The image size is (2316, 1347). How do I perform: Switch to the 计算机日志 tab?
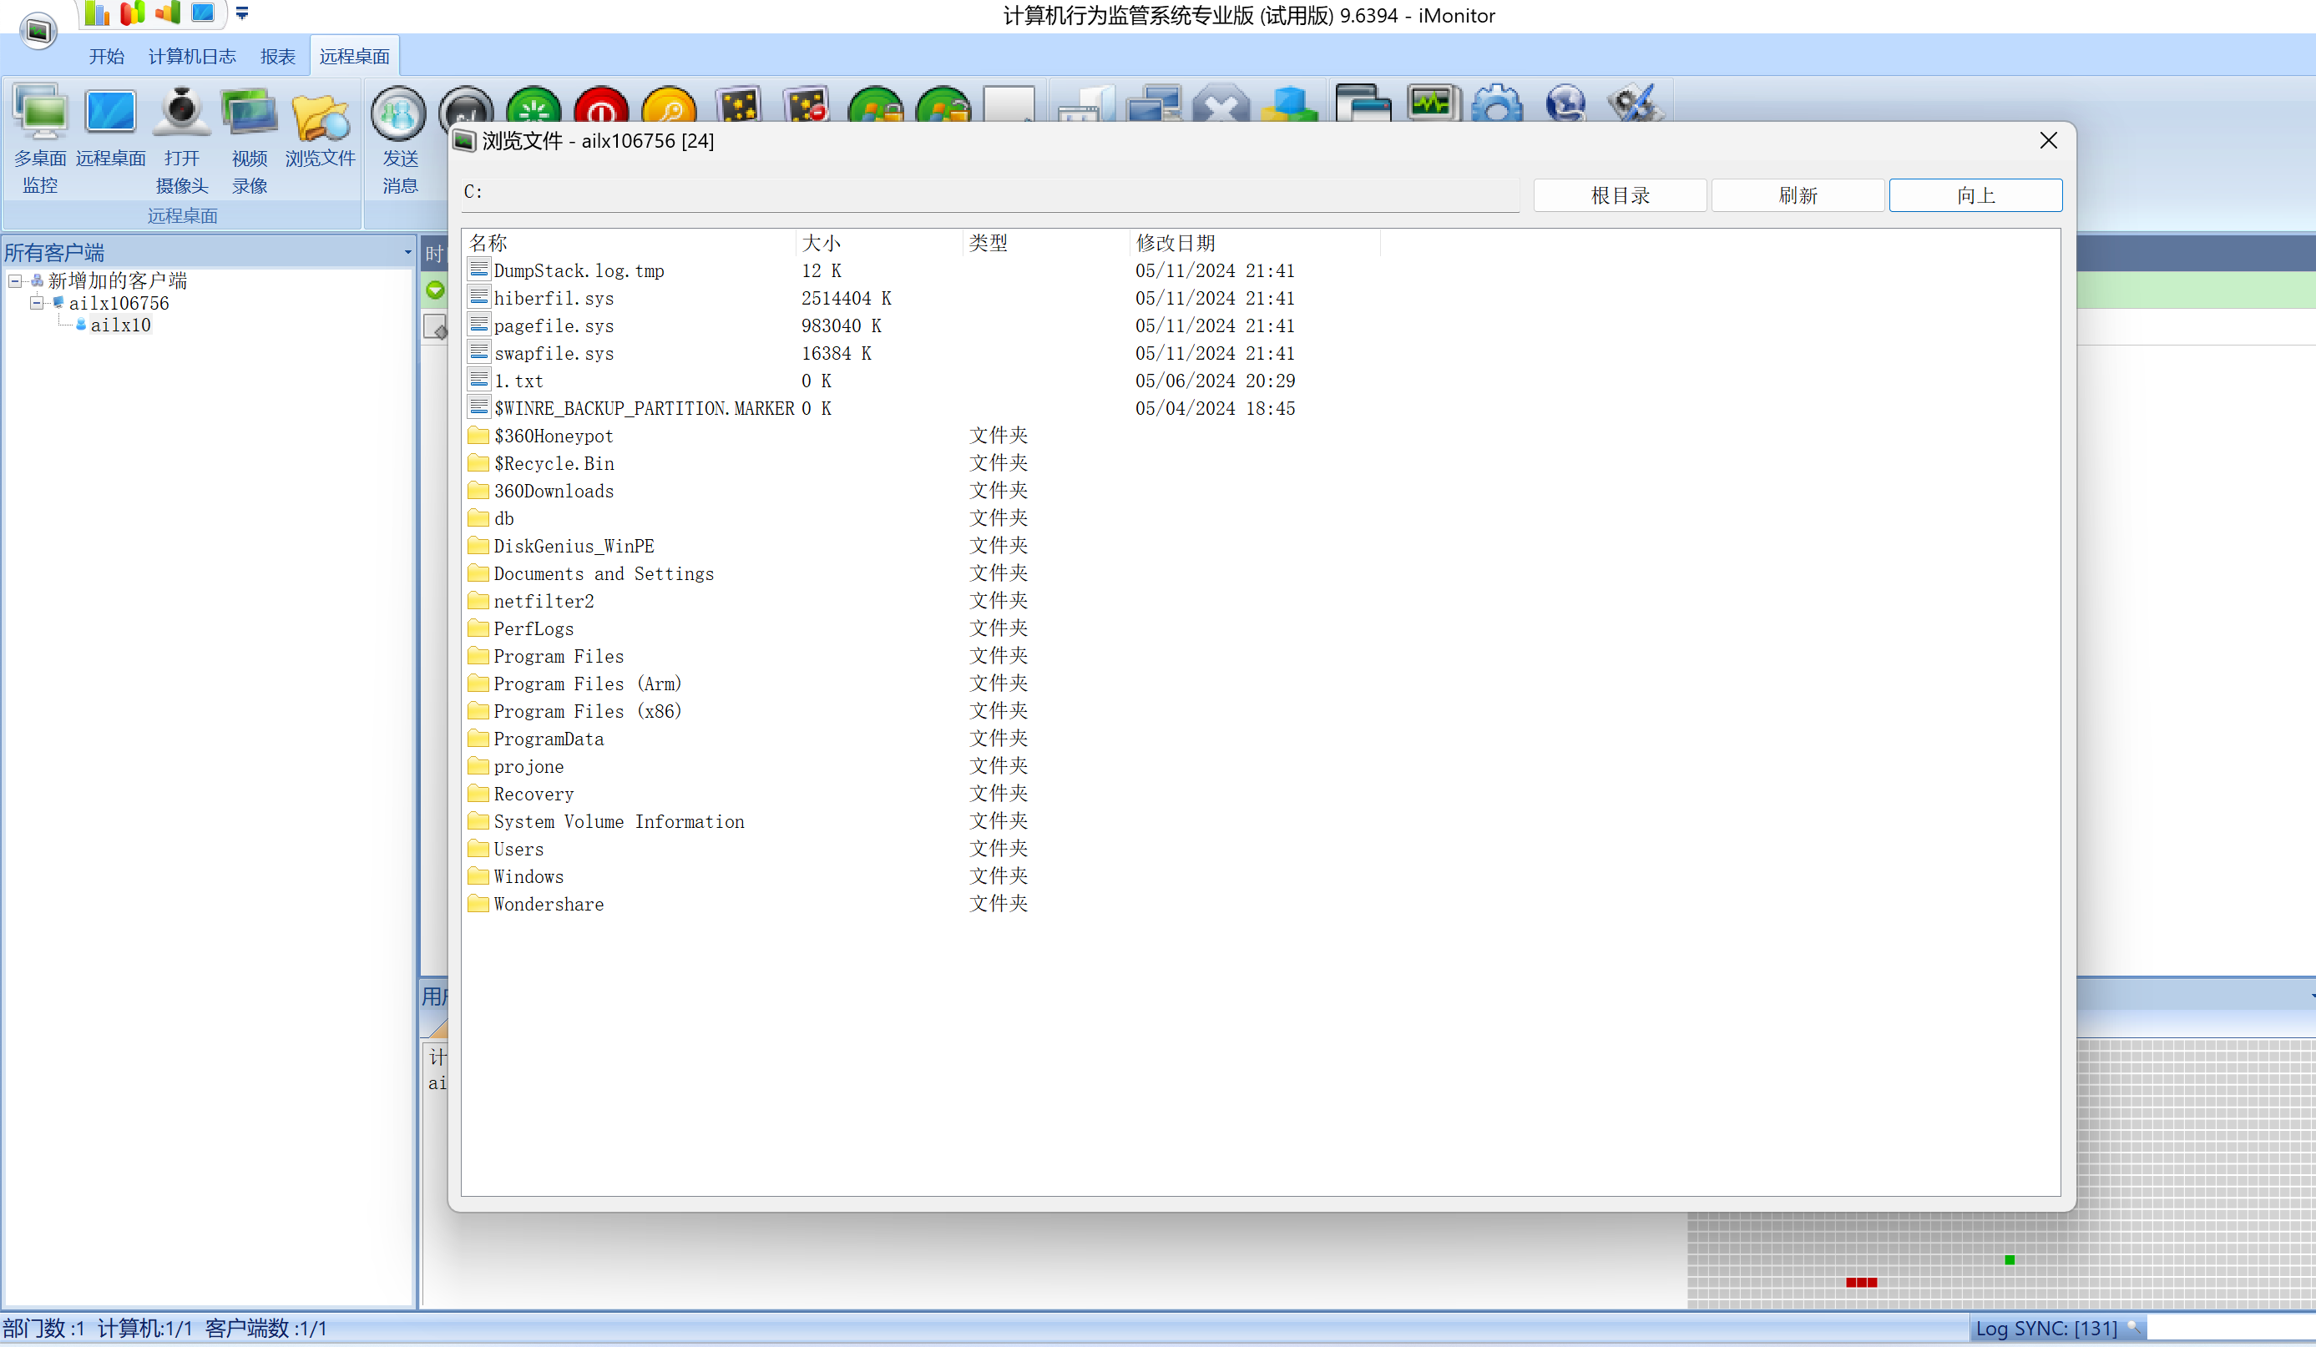pyautogui.click(x=191, y=57)
